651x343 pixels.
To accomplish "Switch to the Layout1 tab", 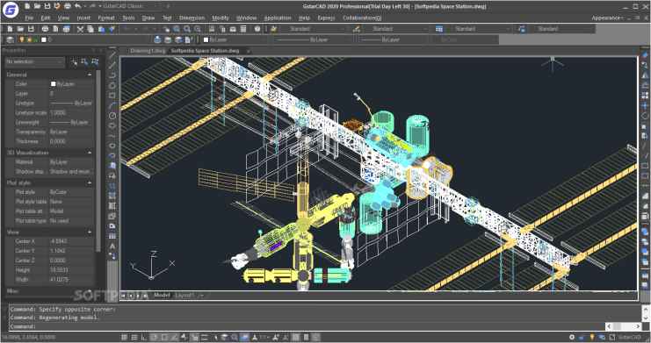I will 184,296.
